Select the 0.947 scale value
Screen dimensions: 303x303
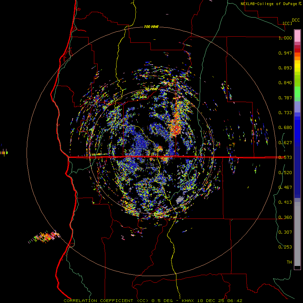(x=285, y=53)
